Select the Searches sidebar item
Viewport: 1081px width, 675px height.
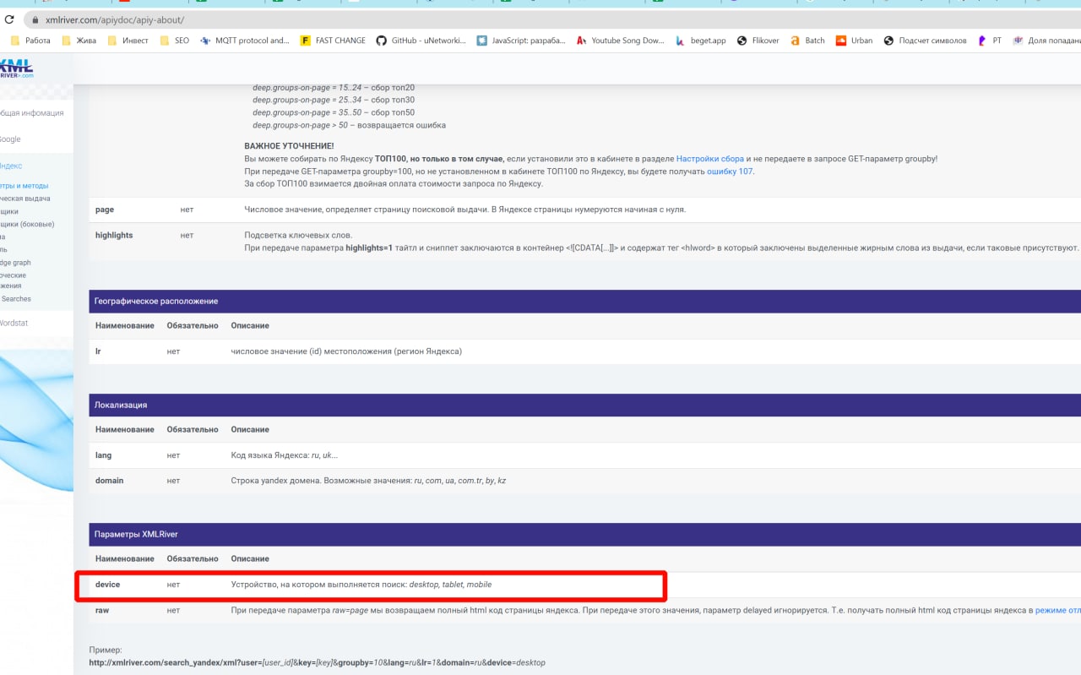click(16, 299)
